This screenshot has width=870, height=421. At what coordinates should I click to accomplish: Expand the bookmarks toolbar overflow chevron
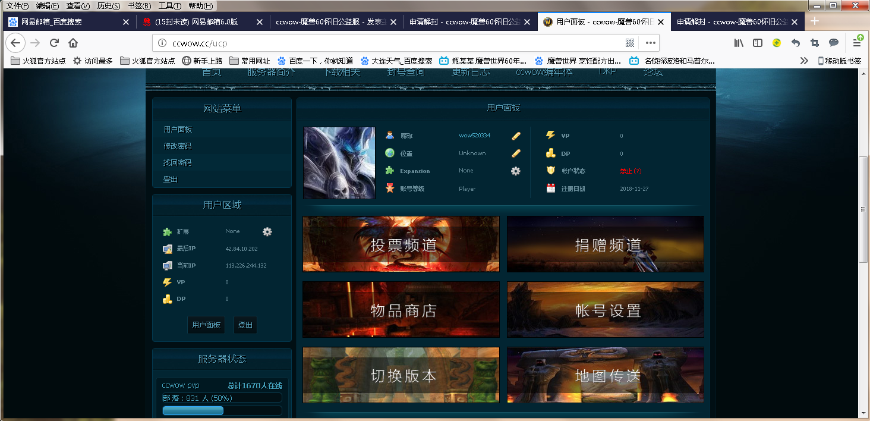[804, 61]
